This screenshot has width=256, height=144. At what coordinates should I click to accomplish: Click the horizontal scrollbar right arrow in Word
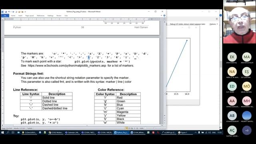(x=162, y=126)
